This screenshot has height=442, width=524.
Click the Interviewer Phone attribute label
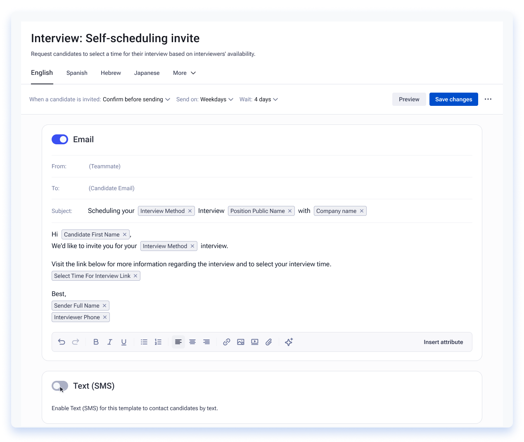point(77,317)
